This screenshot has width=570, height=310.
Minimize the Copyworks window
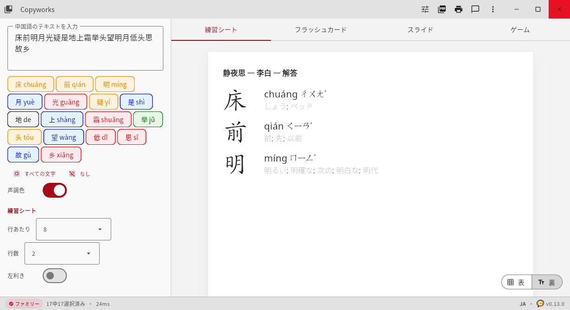click(516, 9)
